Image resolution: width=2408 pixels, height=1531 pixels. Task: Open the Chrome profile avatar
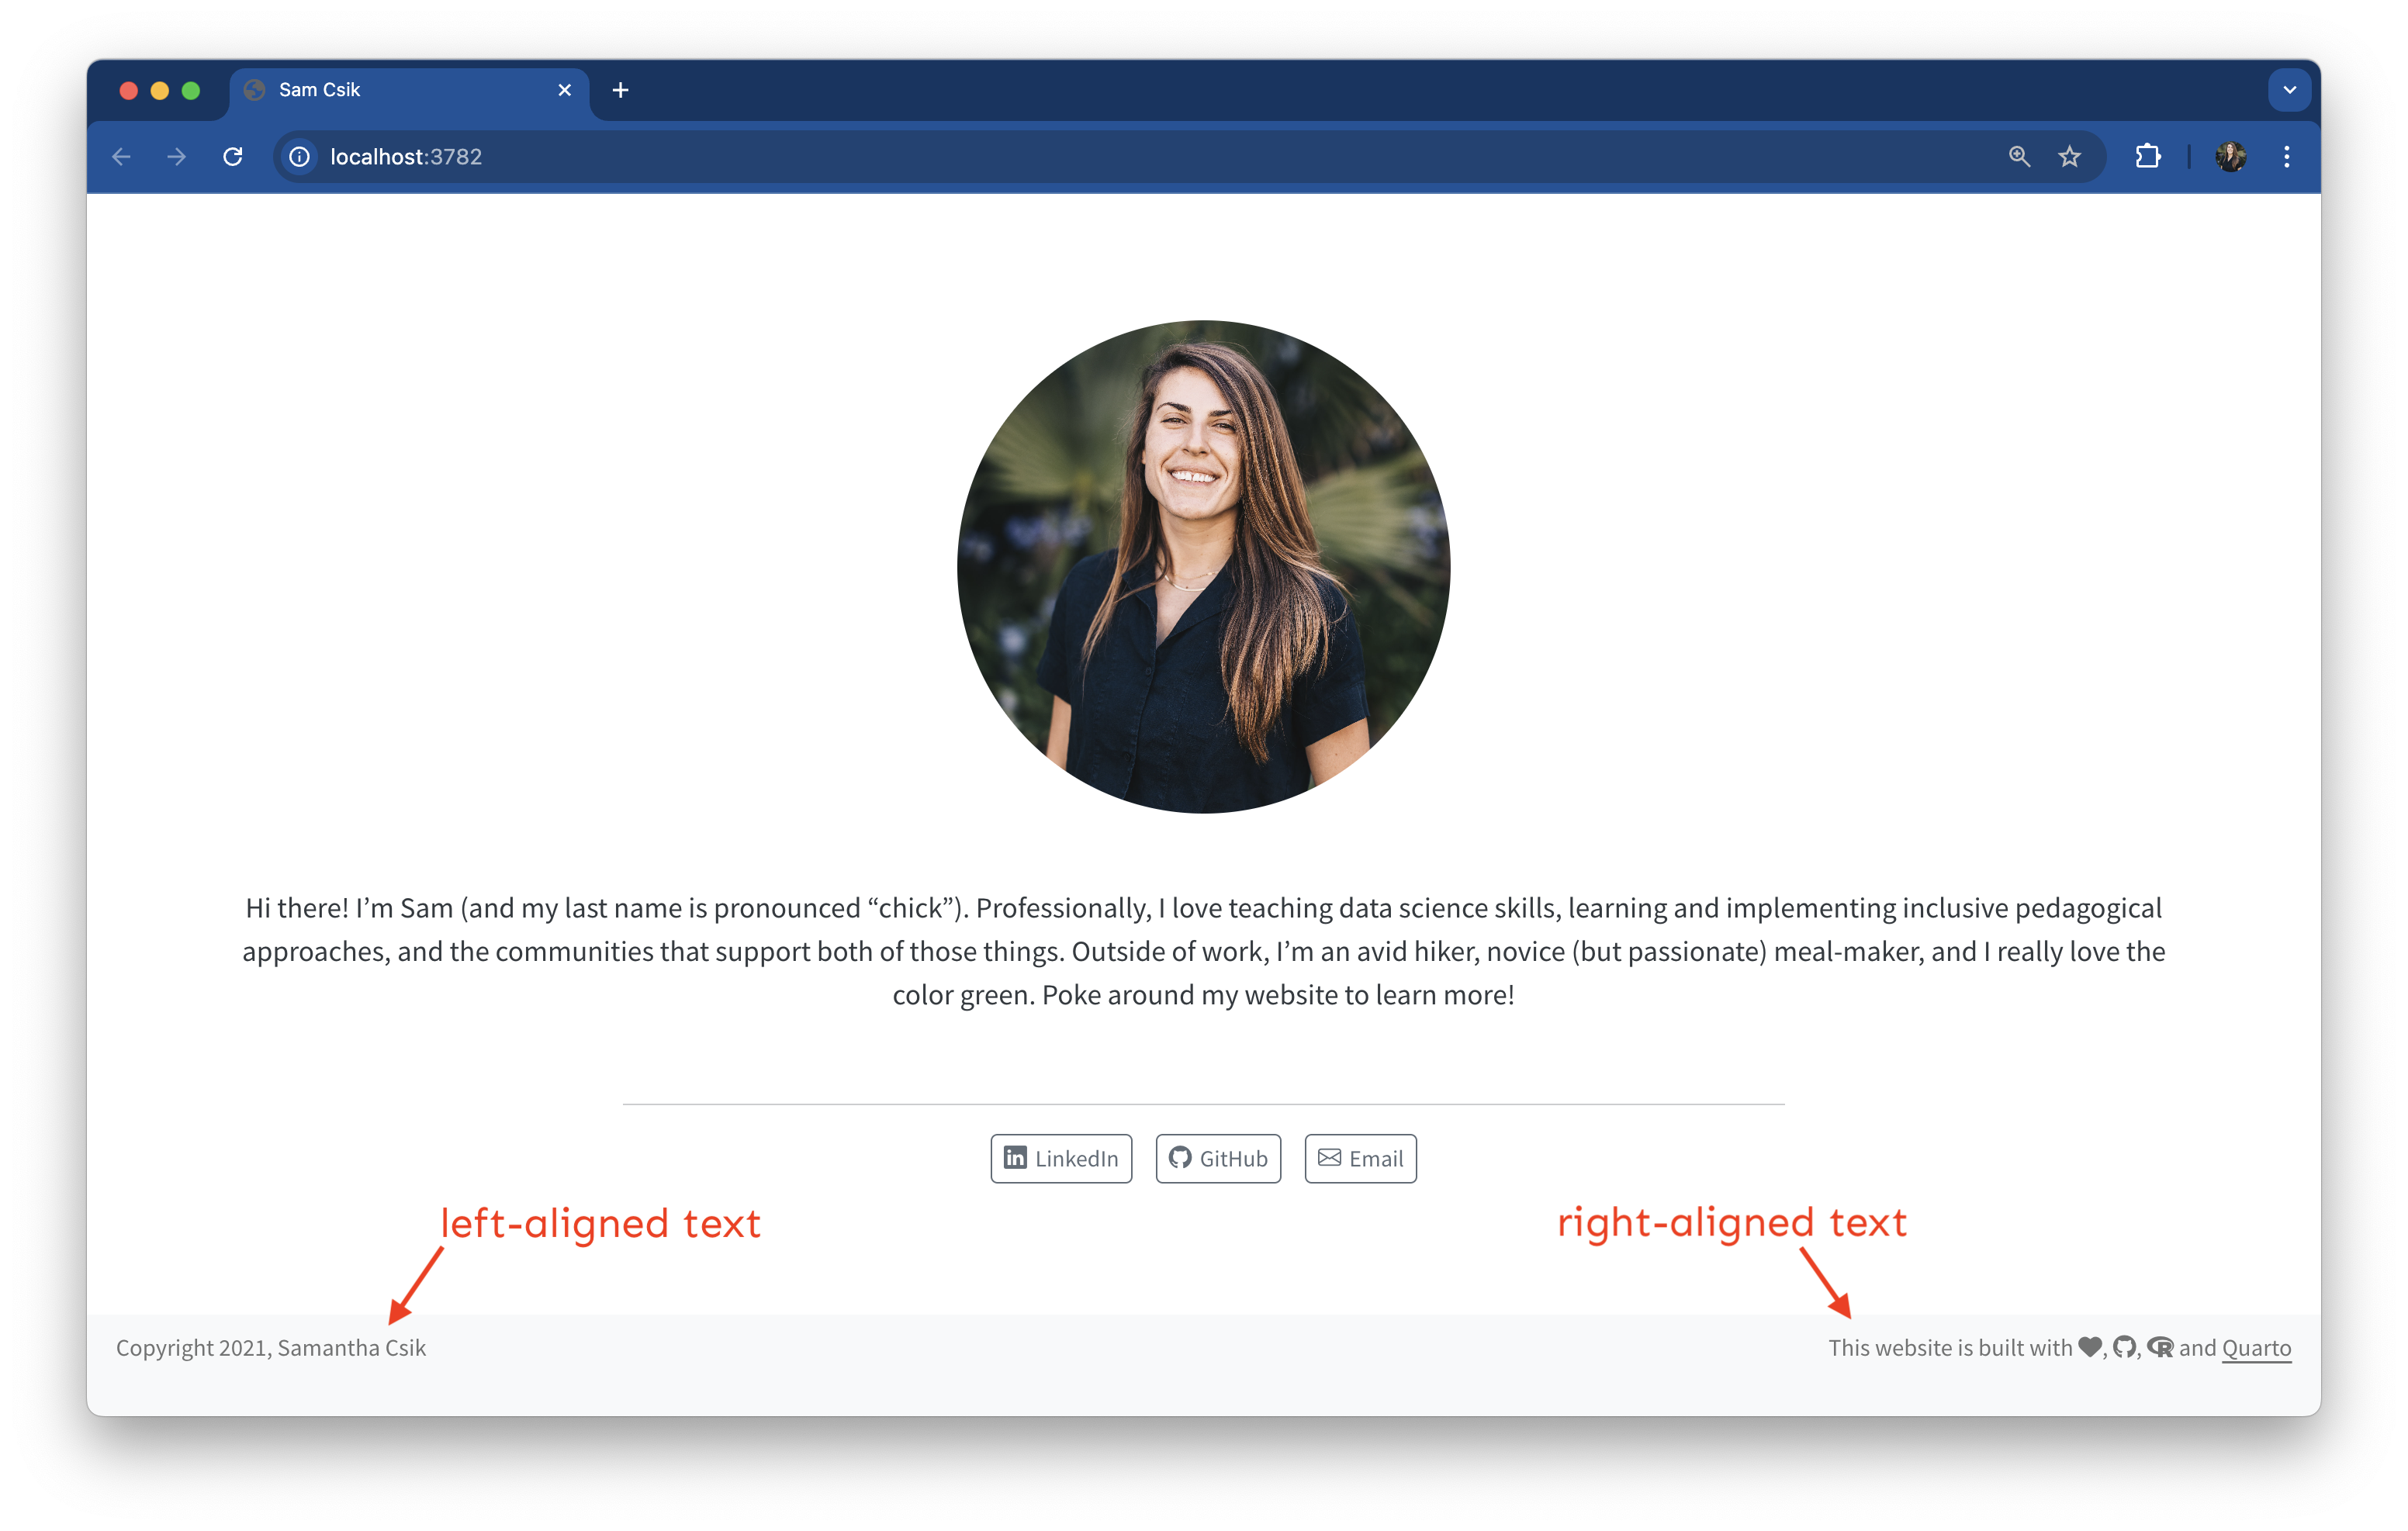(x=2230, y=157)
